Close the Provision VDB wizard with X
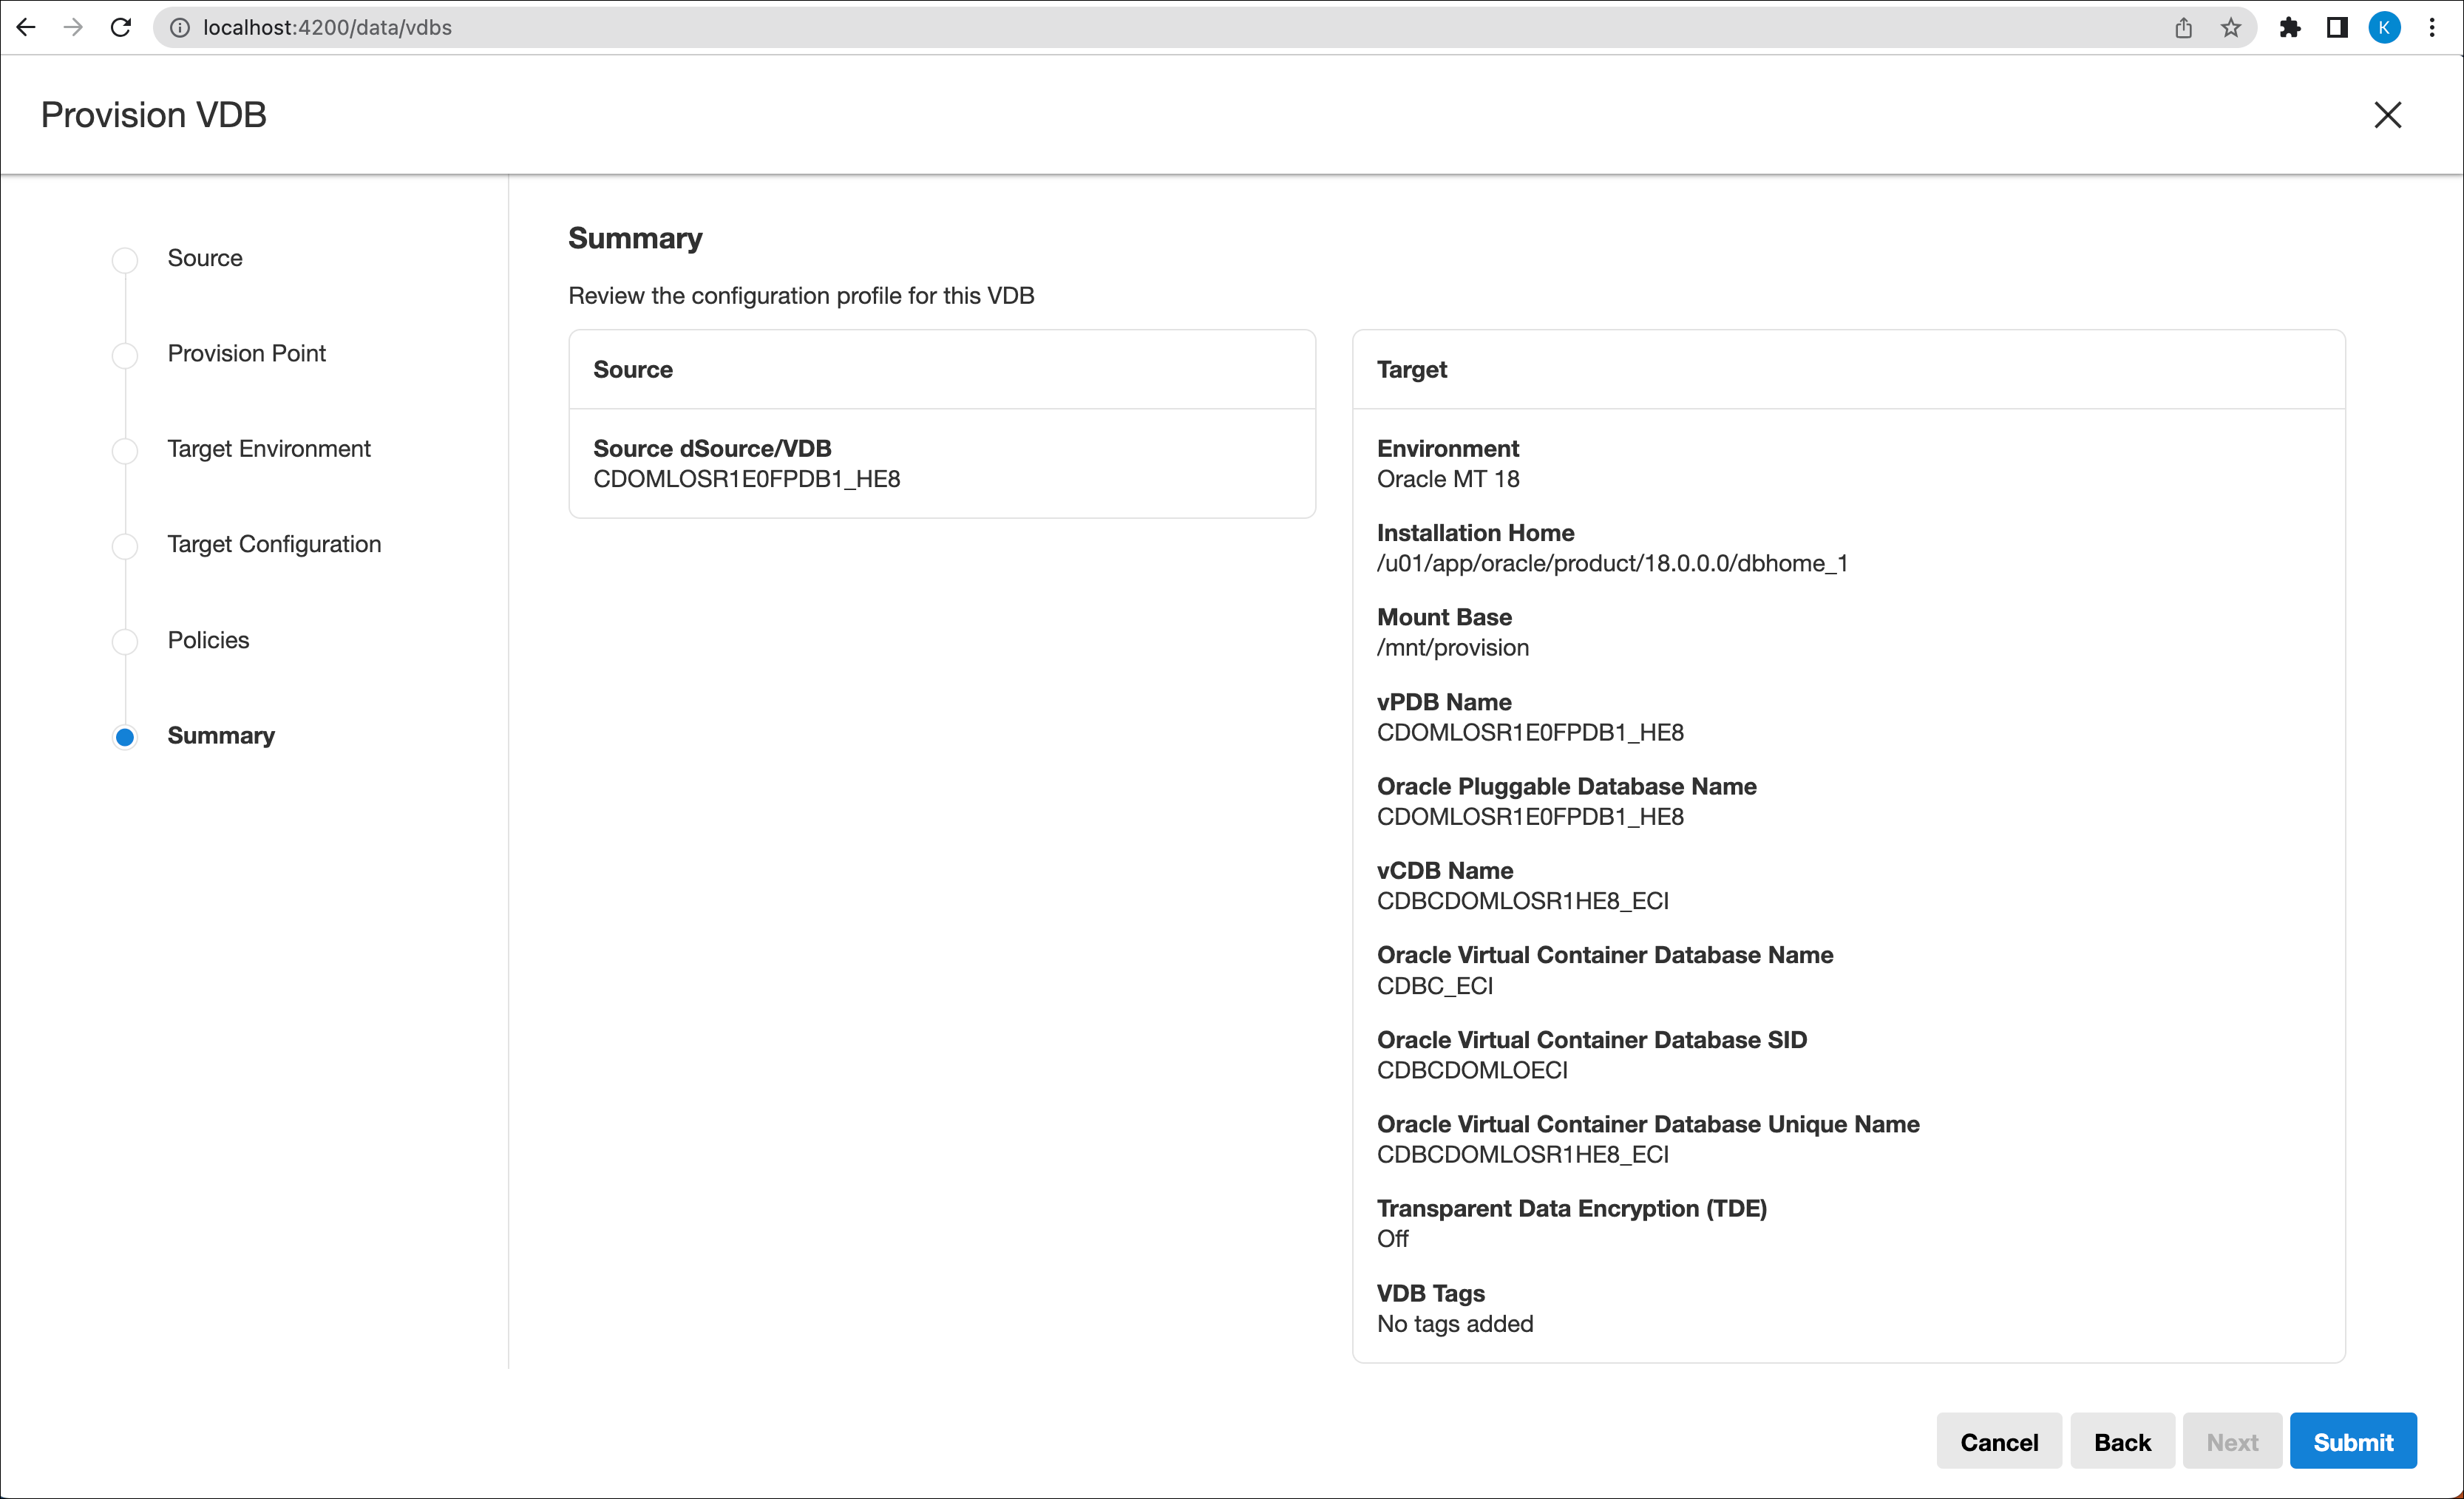 (x=2388, y=115)
